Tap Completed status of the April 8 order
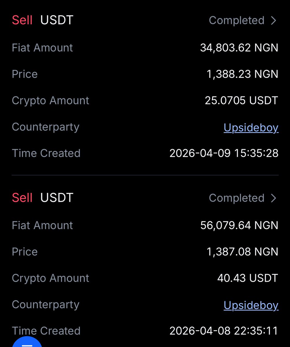Screen dimensions: 290x347 pyautogui.click(x=236, y=198)
